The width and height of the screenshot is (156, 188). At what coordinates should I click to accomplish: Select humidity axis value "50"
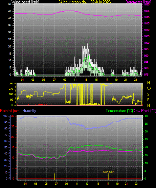(x=6, y=147)
